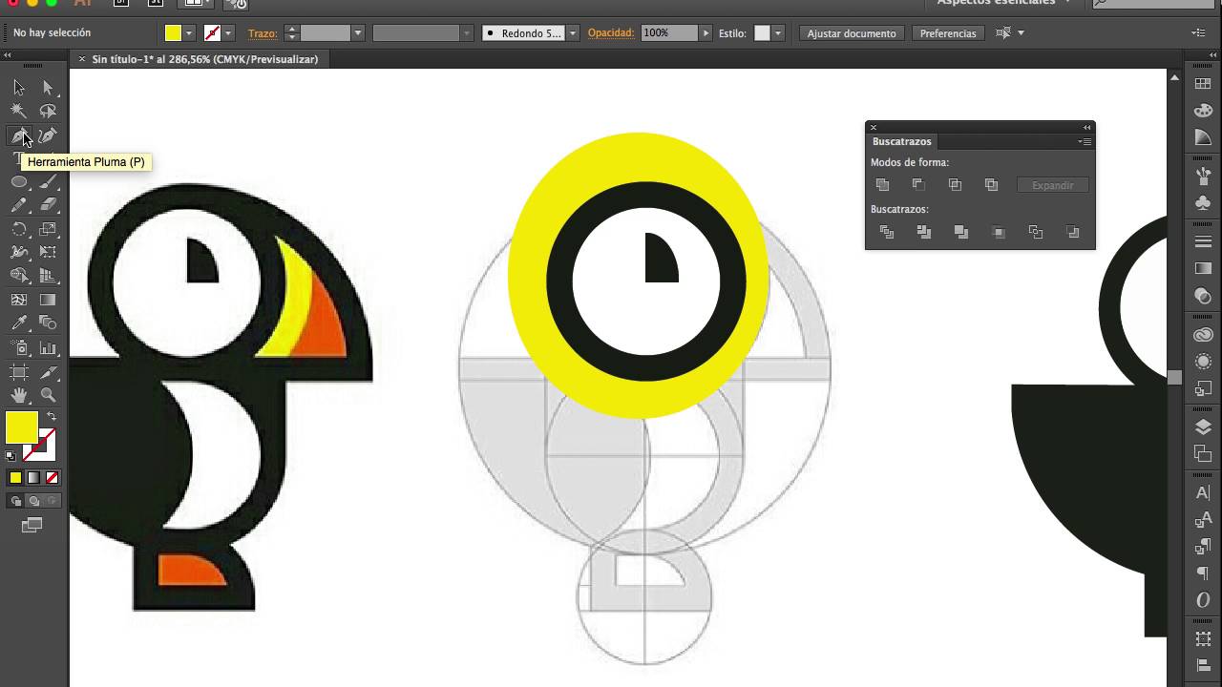The height and width of the screenshot is (687, 1222).
Task: Select the Shape Builder tool
Action: click(19, 276)
